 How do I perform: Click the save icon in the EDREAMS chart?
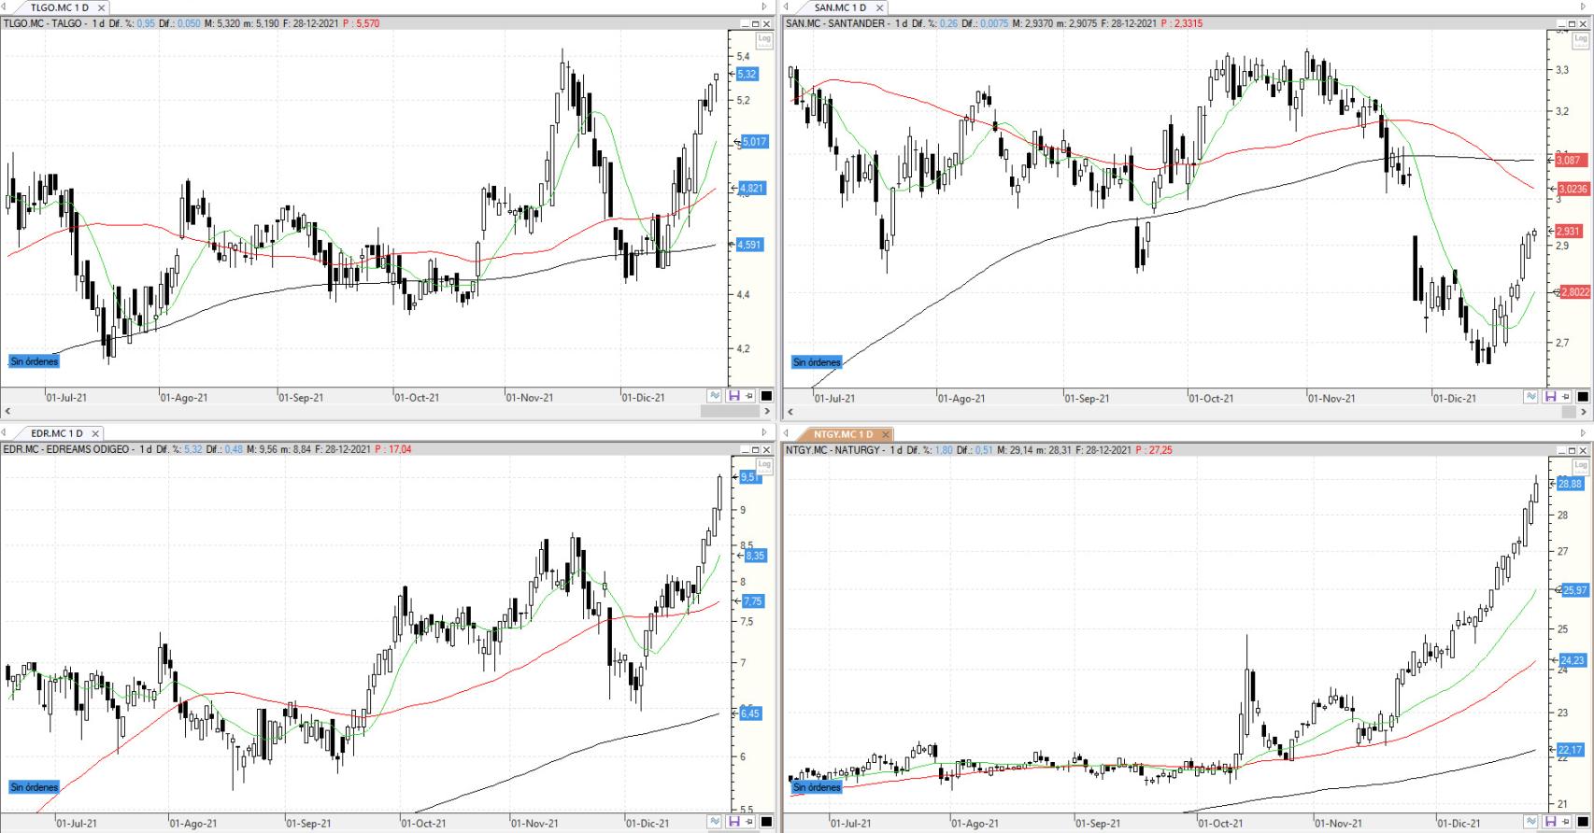[733, 822]
